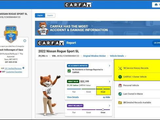The width and height of the screenshot is (160, 120).
Task: Click the 39,396 mi mileage text
Action: (43, 56)
